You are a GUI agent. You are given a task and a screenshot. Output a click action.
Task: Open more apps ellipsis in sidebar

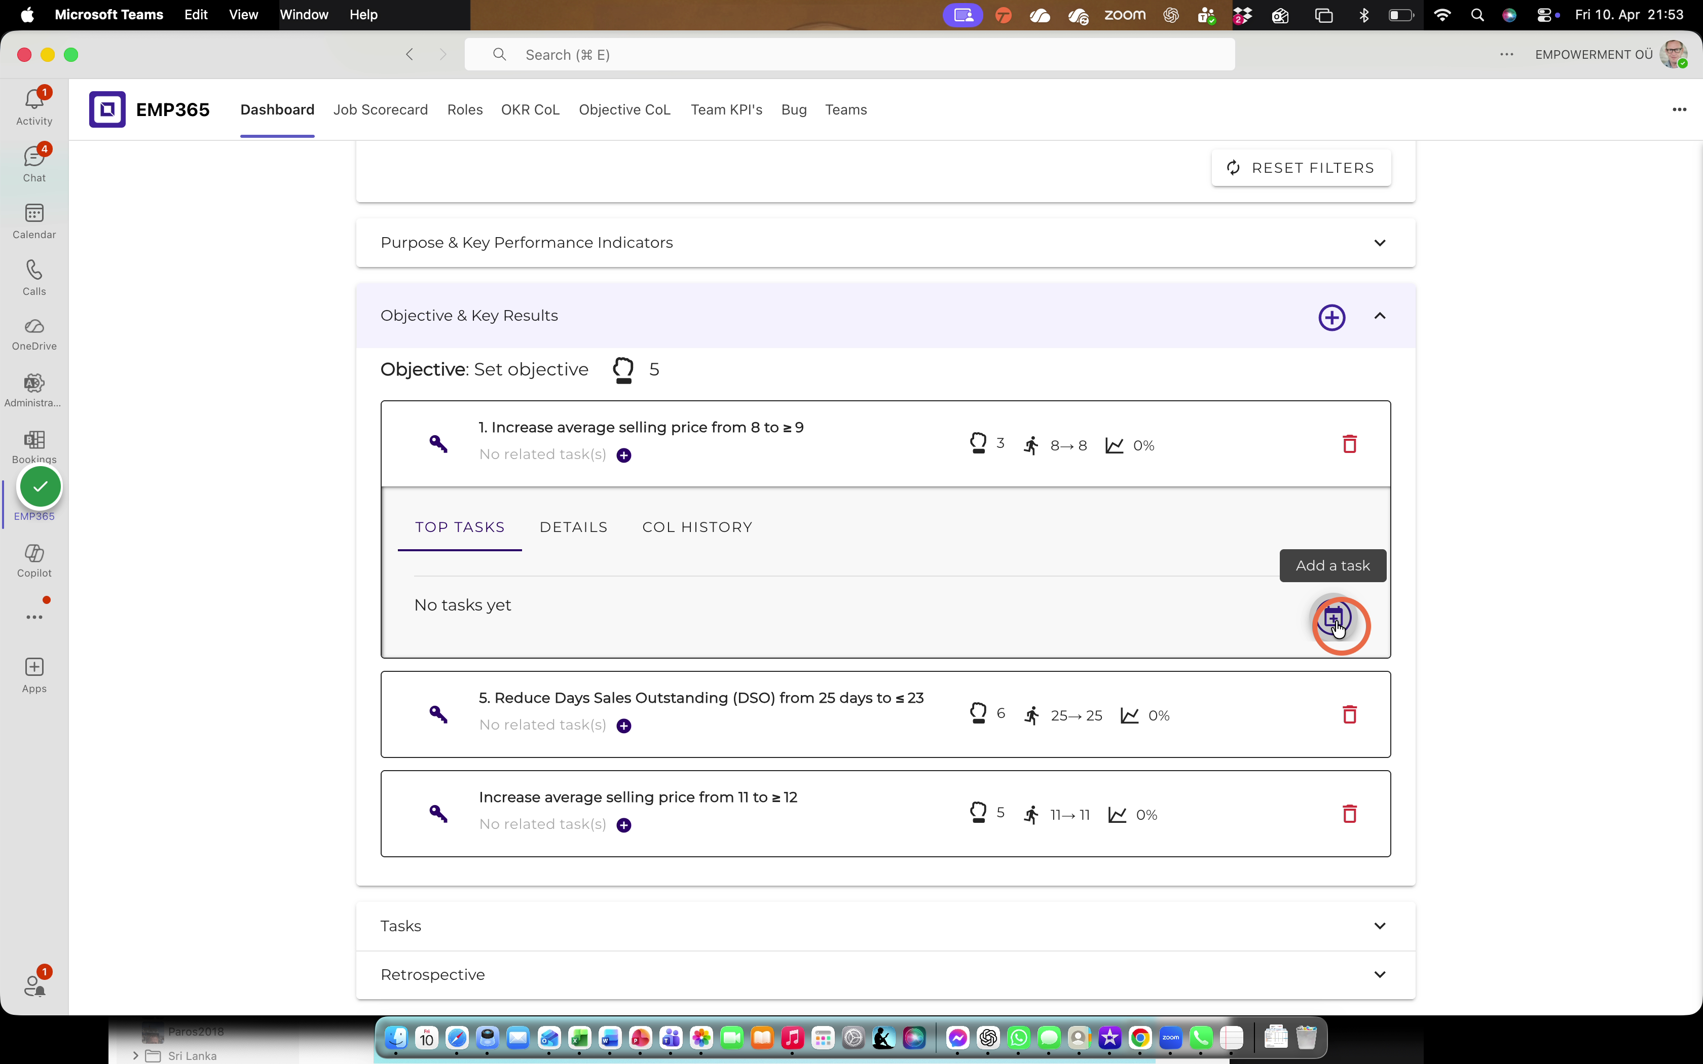34,617
